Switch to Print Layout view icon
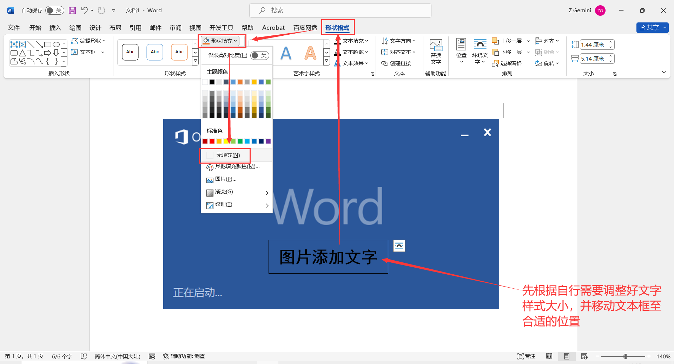 (567, 356)
